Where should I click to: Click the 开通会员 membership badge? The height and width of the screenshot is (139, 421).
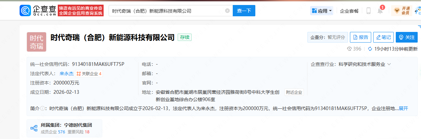point(401,11)
